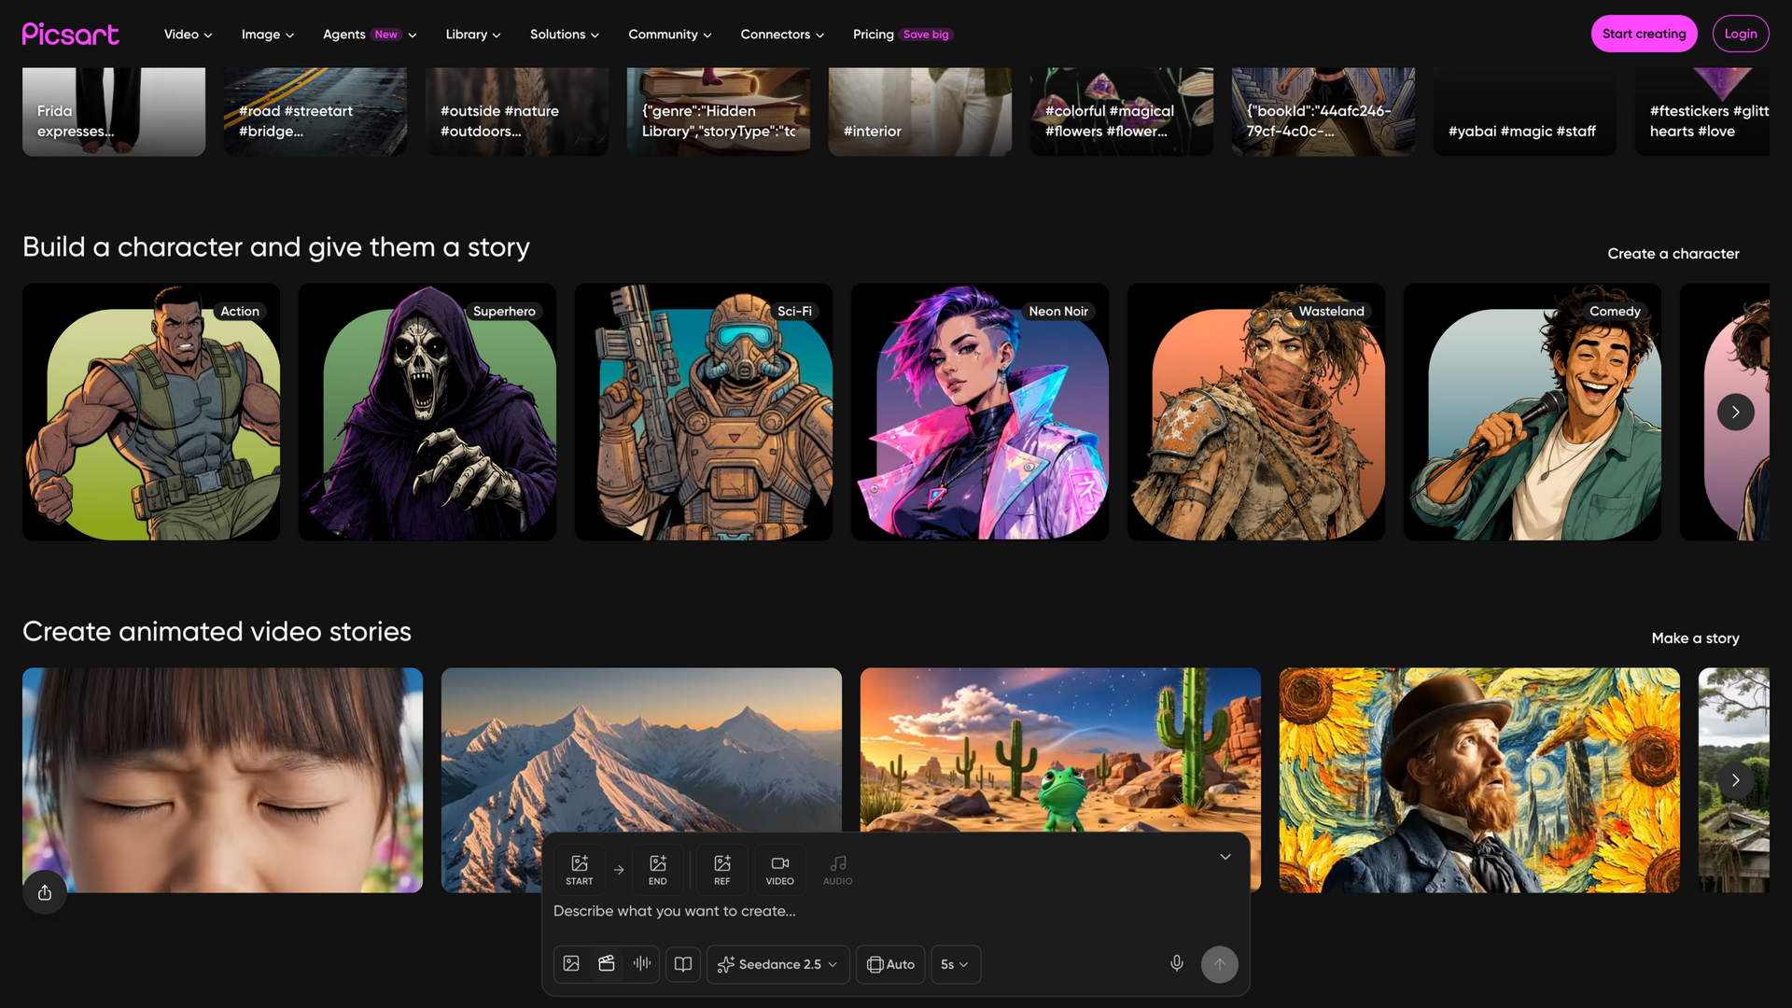Screen dimensions: 1792x1008
Task: Select the Wasteland character card
Action: [1256, 413]
